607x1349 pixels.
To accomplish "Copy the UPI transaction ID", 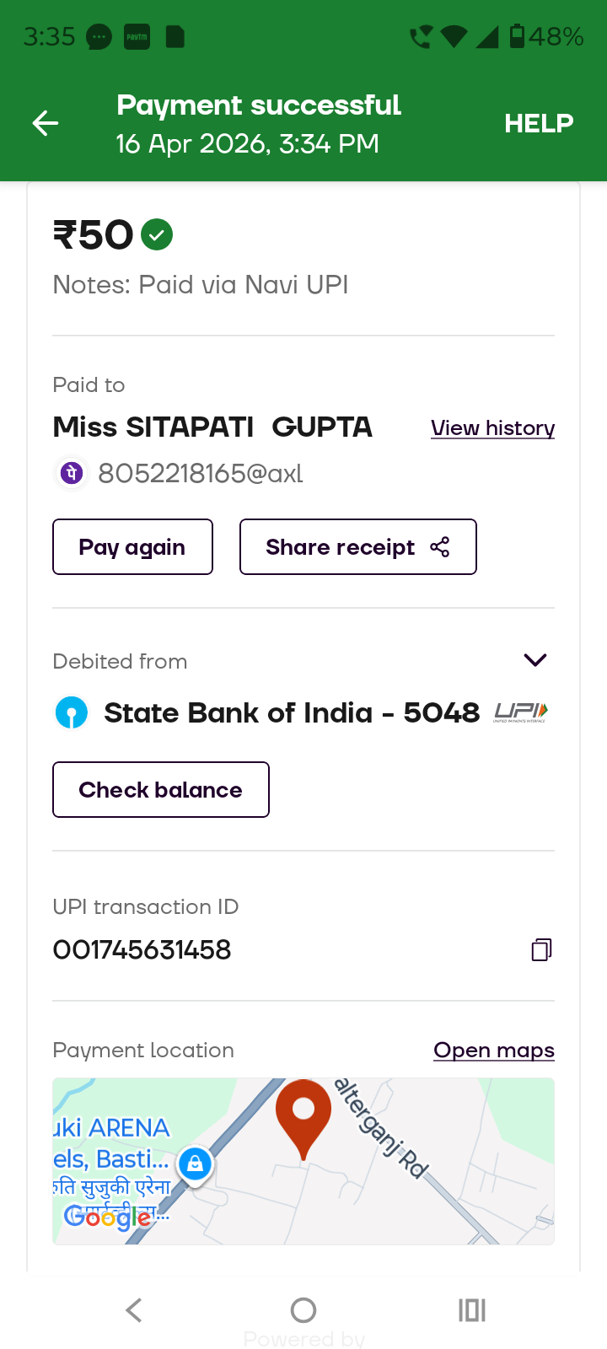I will [x=541, y=950].
